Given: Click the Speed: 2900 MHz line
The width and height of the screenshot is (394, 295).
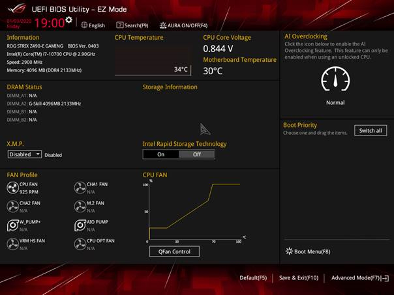Looking at the screenshot, I should (25, 62).
